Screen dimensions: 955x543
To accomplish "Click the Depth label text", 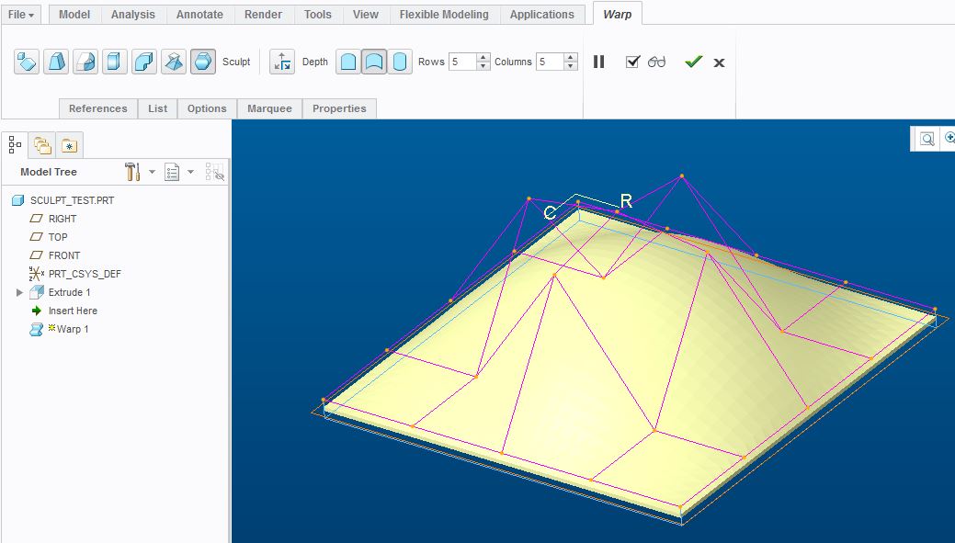I will [315, 62].
